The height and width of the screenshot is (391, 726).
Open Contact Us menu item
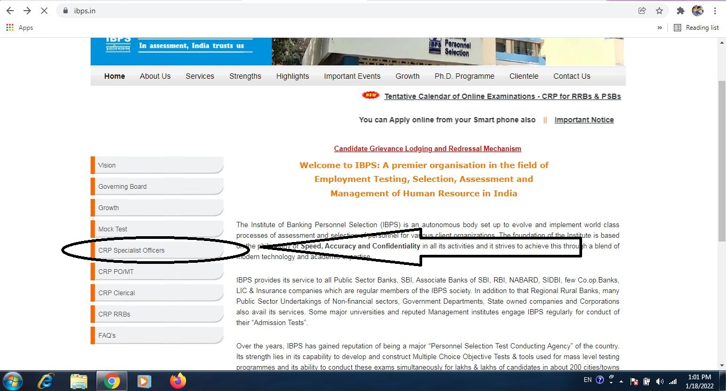[x=572, y=76]
